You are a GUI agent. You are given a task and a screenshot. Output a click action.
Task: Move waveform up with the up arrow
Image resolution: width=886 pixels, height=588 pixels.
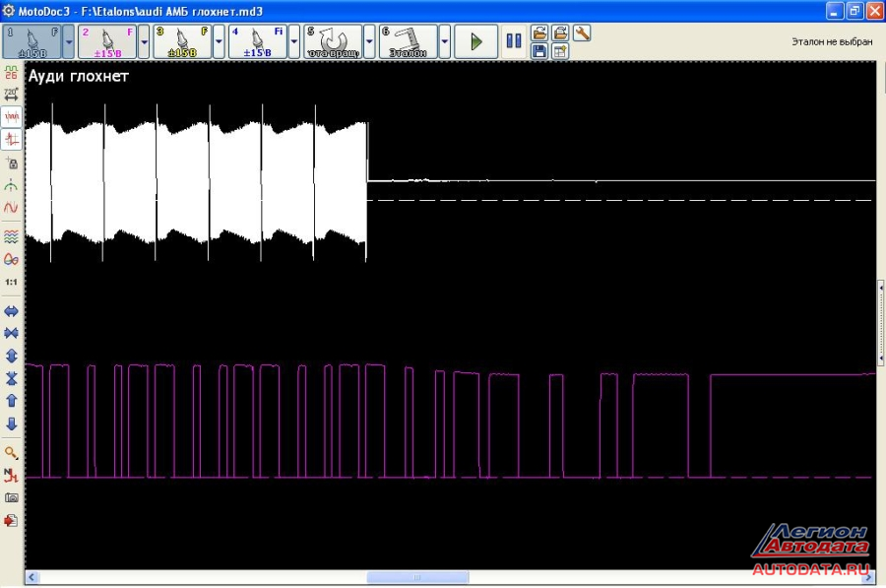pos(11,401)
